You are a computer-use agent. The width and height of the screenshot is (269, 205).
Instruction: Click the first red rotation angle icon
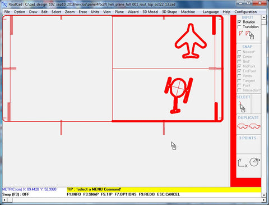click(x=240, y=33)
